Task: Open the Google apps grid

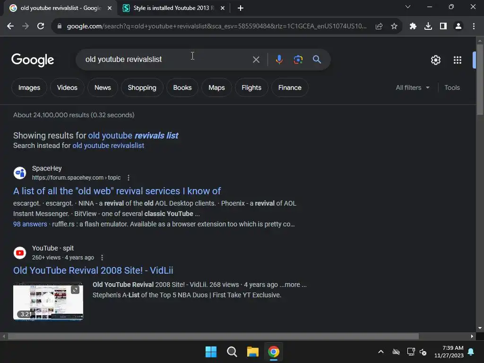Action: click(458, 60)
